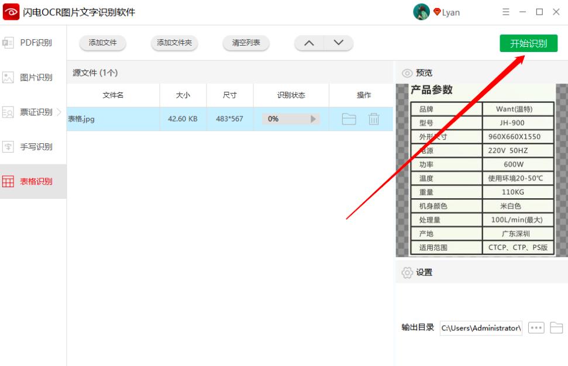Browse output directory with three-dots button
Viewport: 568px width, 366px height.
(536, 328)
